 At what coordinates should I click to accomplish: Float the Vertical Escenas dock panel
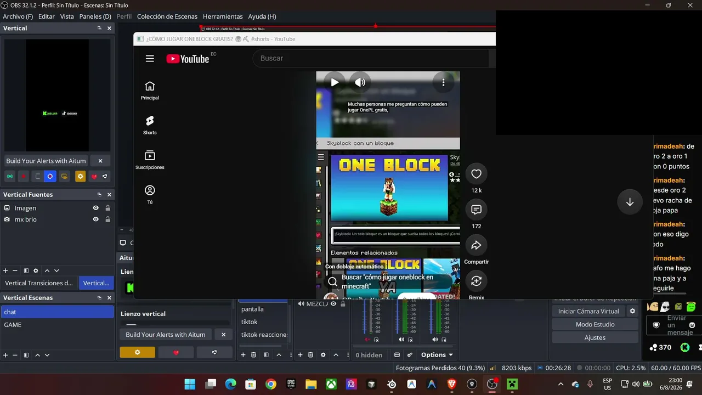tap(99, 298)
